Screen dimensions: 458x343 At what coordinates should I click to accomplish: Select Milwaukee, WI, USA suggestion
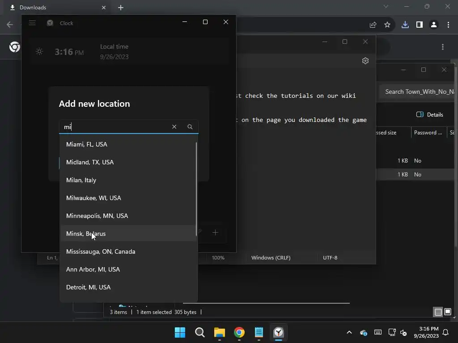(x=128, y=198)
